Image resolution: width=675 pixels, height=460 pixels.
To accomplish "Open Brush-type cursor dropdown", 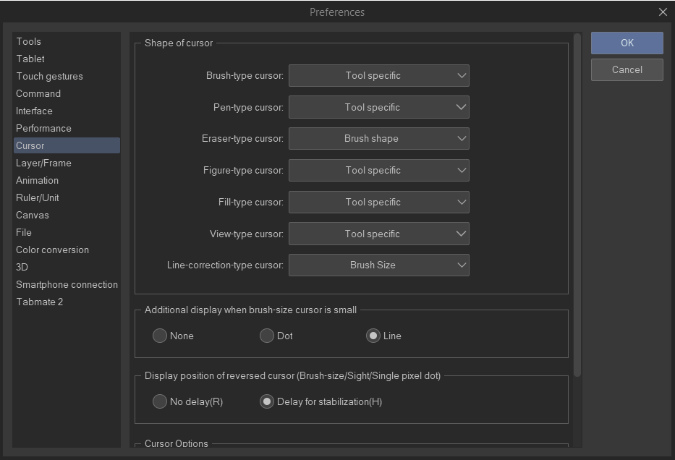I will pyautogui.click(x=379, y=76).
